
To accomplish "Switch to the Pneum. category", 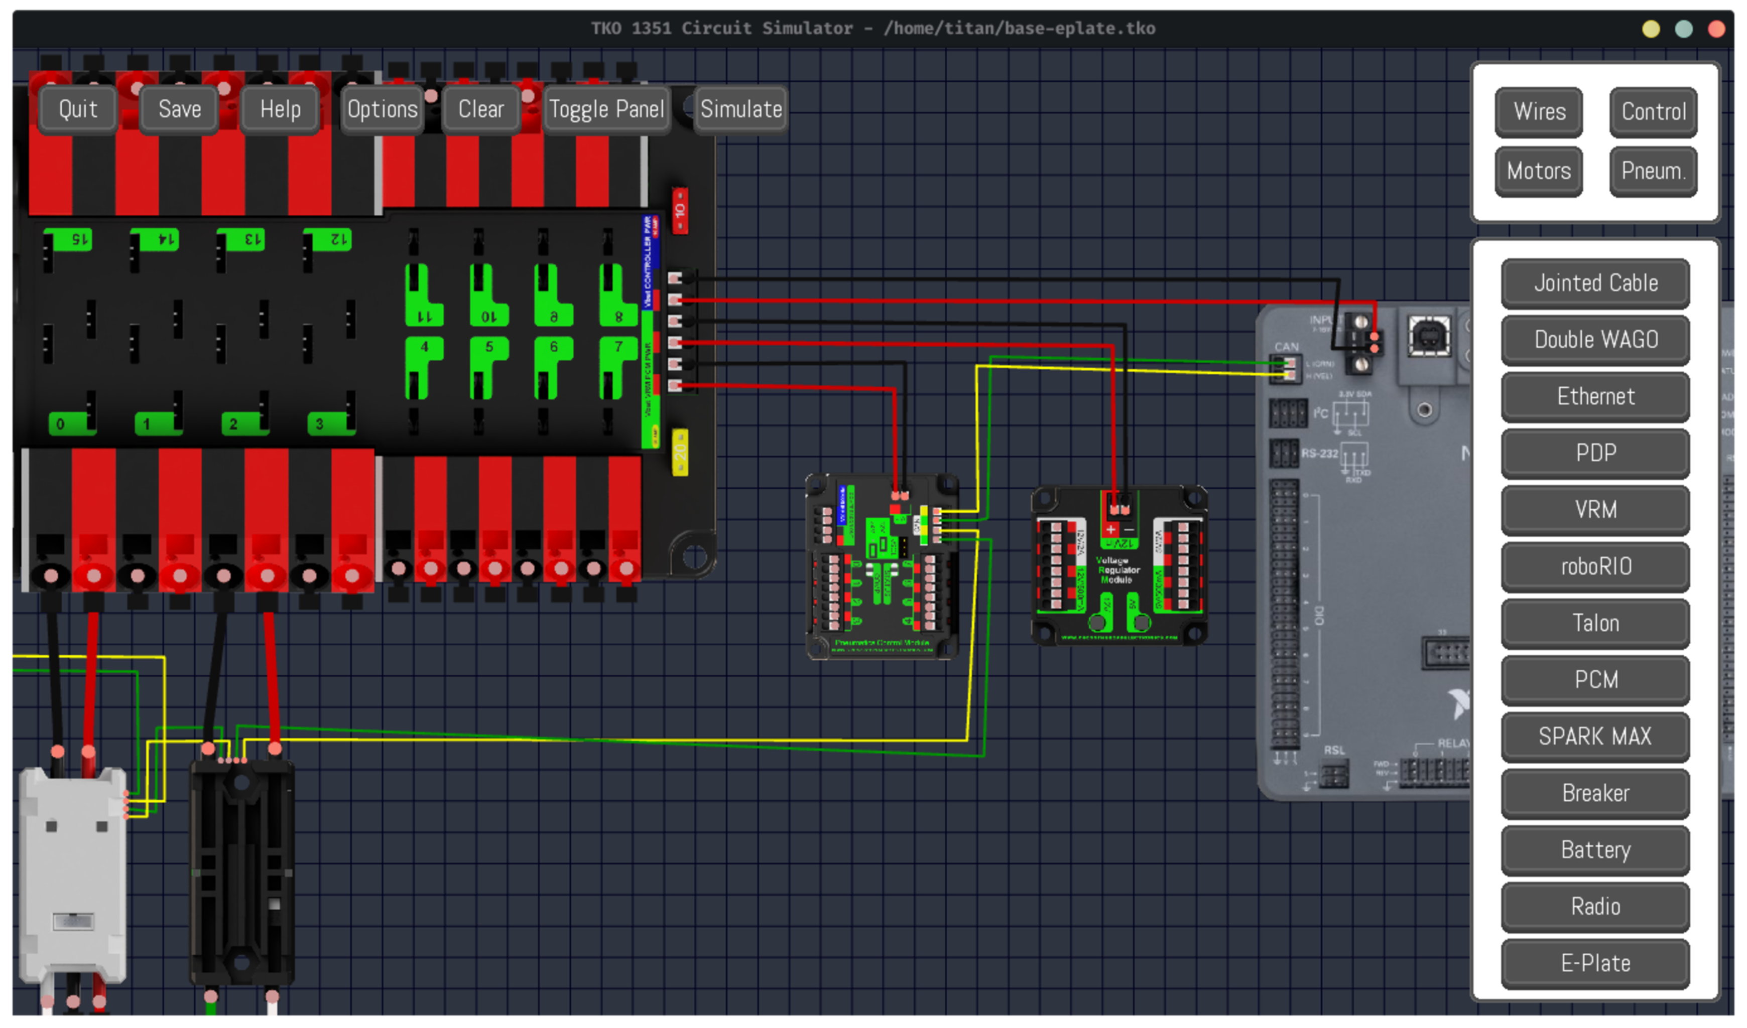I will pyautogui.click(x=1654, y=172).
